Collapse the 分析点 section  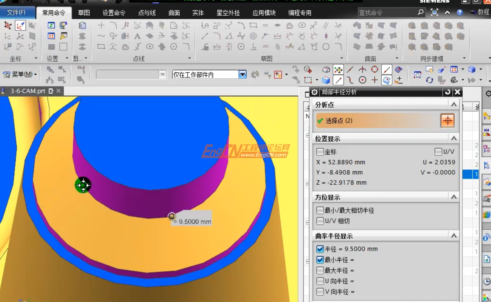point(453,105)
